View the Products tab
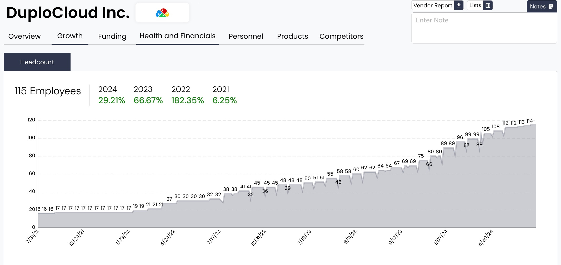561x265 pixels. pos(293,36)
